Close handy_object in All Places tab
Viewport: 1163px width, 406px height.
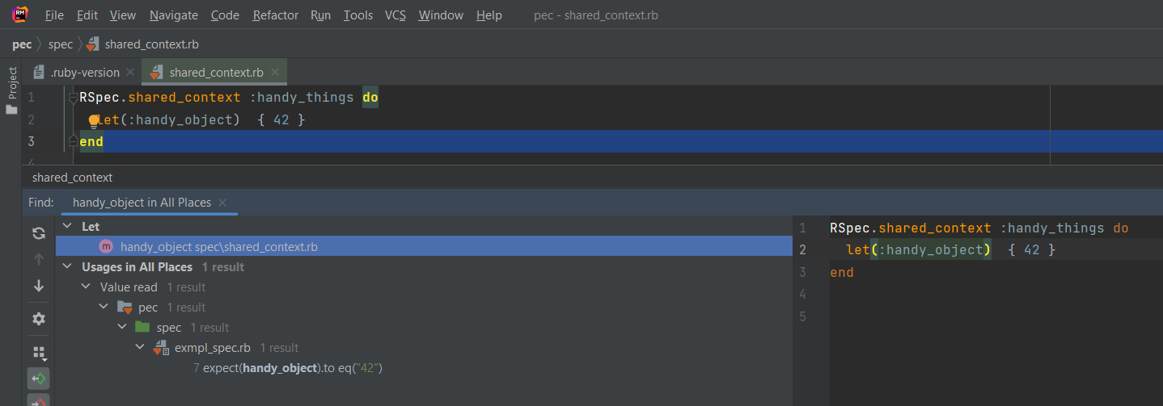pyautogui.click(x=223, y=203)
